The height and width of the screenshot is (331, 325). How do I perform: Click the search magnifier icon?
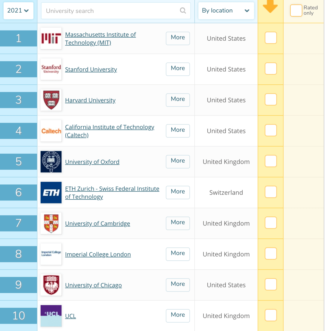pyautogui.click(x=183, y=11)
